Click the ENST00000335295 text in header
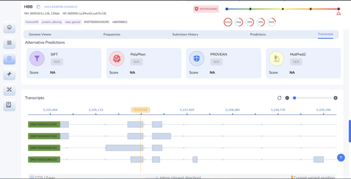The height and width of the screenshot is (179, 351). [96, 22]
